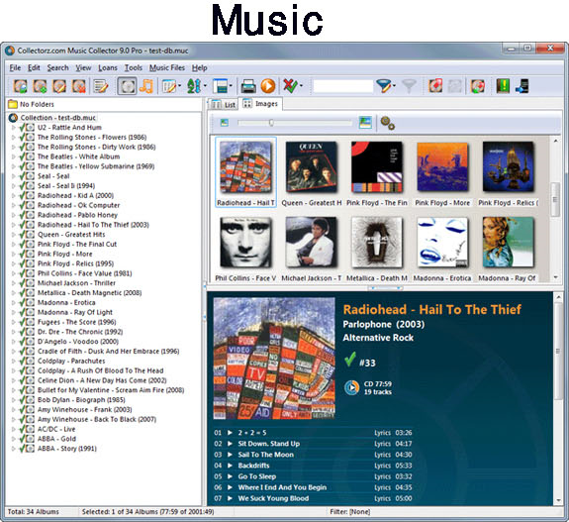Click the small thumbnail size icon
Screen dimensions: 569x522
225,123
